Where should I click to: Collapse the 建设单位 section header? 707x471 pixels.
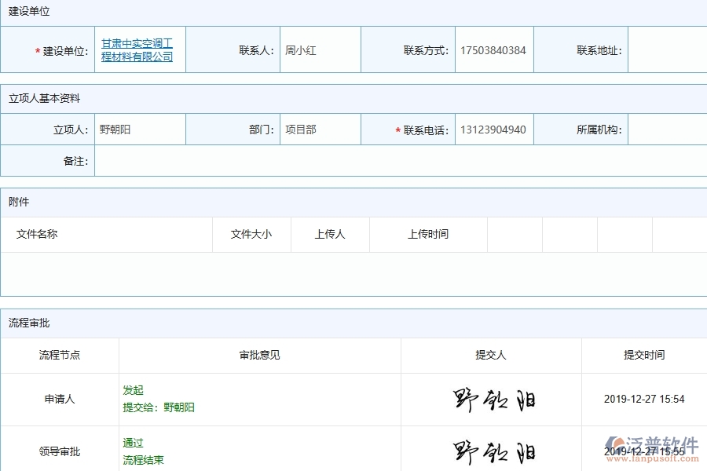[x=27, y=11]
